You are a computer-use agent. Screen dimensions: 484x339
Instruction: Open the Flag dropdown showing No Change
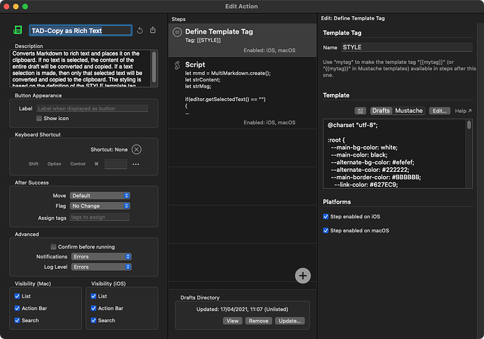point(100,206)
